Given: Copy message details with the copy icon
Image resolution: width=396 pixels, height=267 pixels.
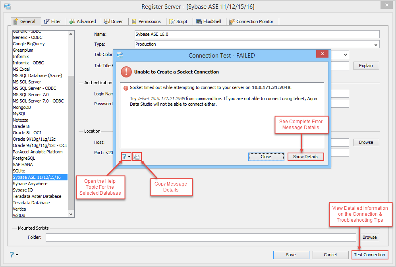Looking at the screenshot, I should tap(136, 157).
